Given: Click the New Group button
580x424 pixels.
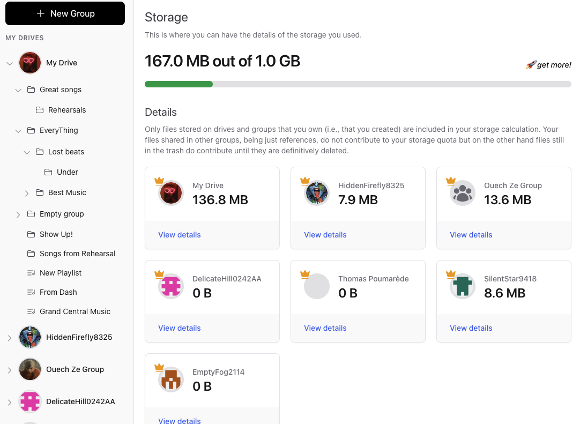Looking at the screenshot, I should [65, 13].
